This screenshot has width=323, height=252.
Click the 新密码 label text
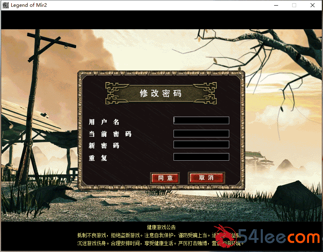(x=104, y=145)
